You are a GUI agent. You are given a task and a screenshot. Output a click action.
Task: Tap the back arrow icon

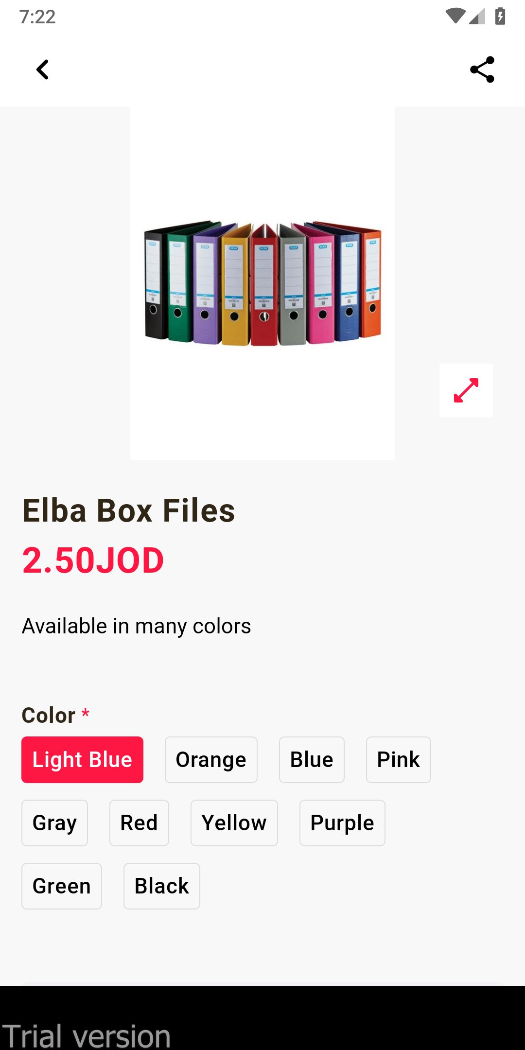pyautogui.click(x=43, y=70)
